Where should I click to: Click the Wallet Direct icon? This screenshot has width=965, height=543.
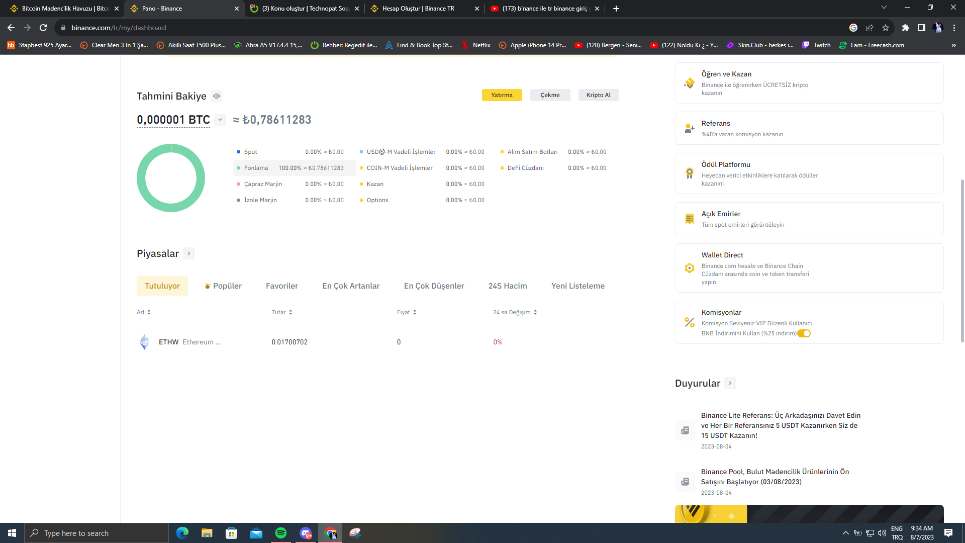click(x=689, y=268)
